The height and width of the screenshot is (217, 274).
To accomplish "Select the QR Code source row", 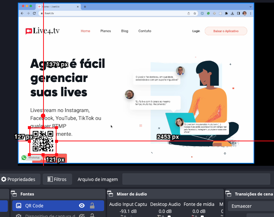I will coord(58,206).
